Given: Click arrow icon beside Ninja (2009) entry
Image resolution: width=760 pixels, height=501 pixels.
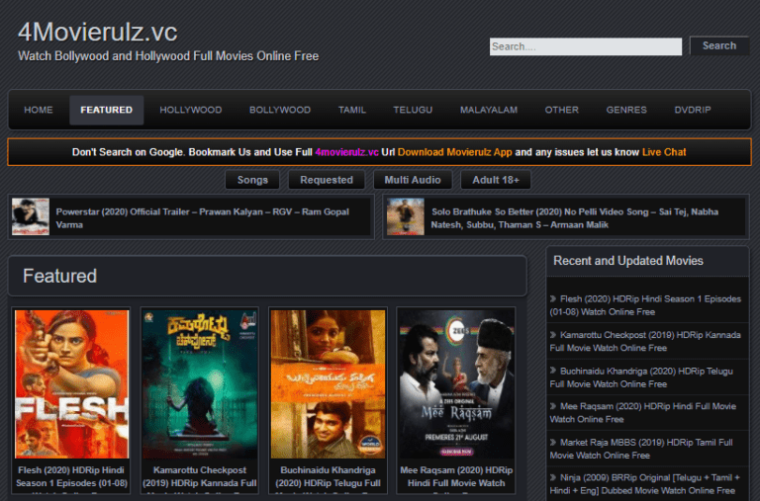Looking at the screenshot, I should click(x=553, y=477).
